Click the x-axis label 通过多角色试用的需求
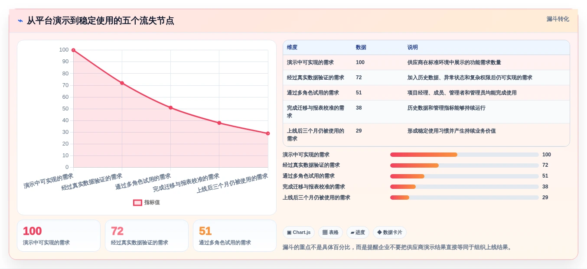This screenshot has height=269, width=587. (143, 182)
